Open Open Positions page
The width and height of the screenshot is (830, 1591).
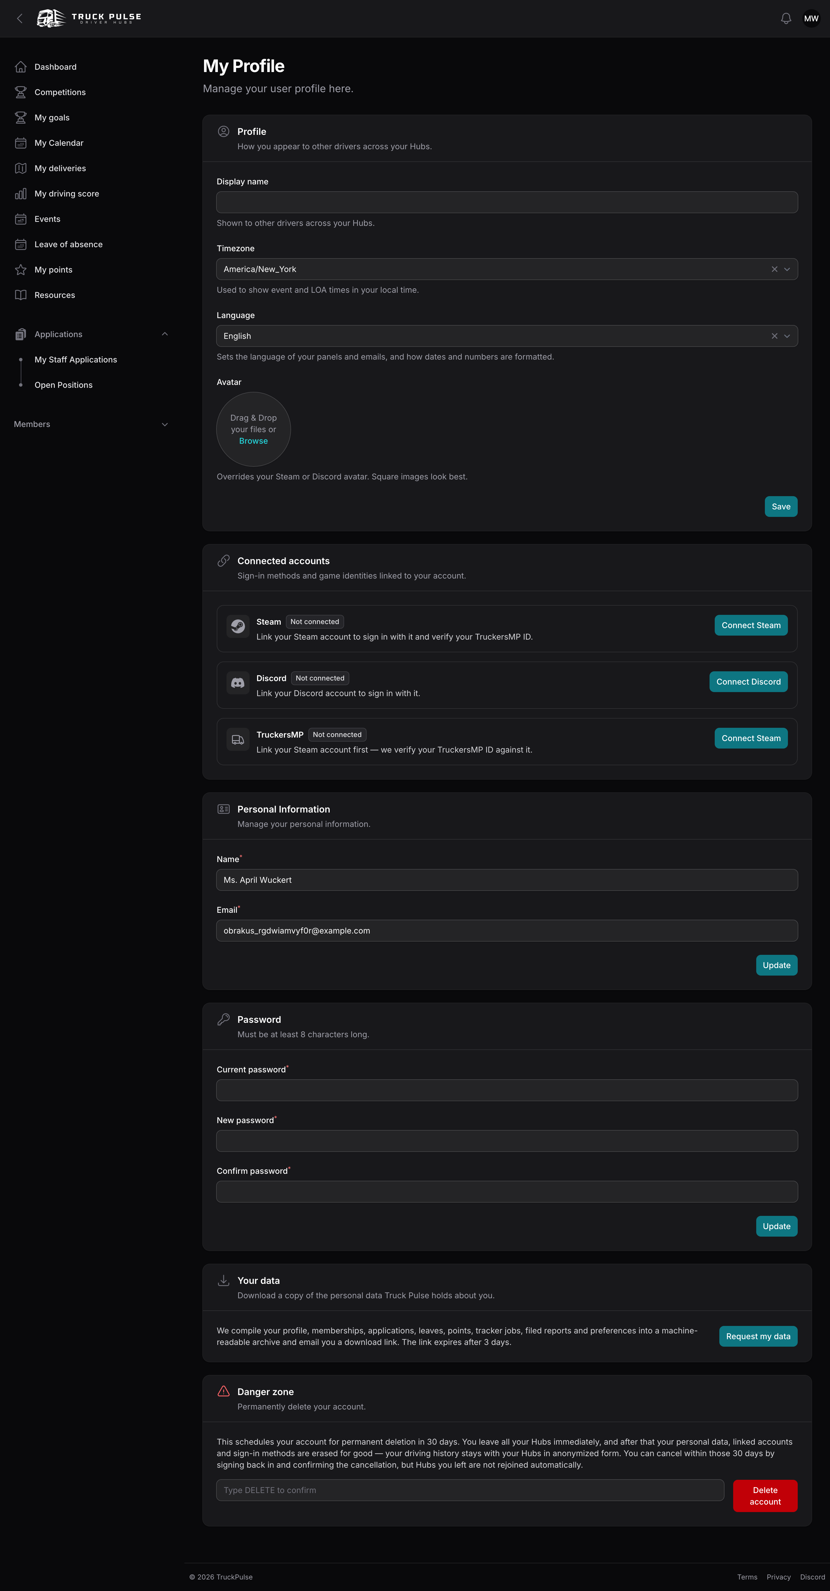tap(64, 385)
